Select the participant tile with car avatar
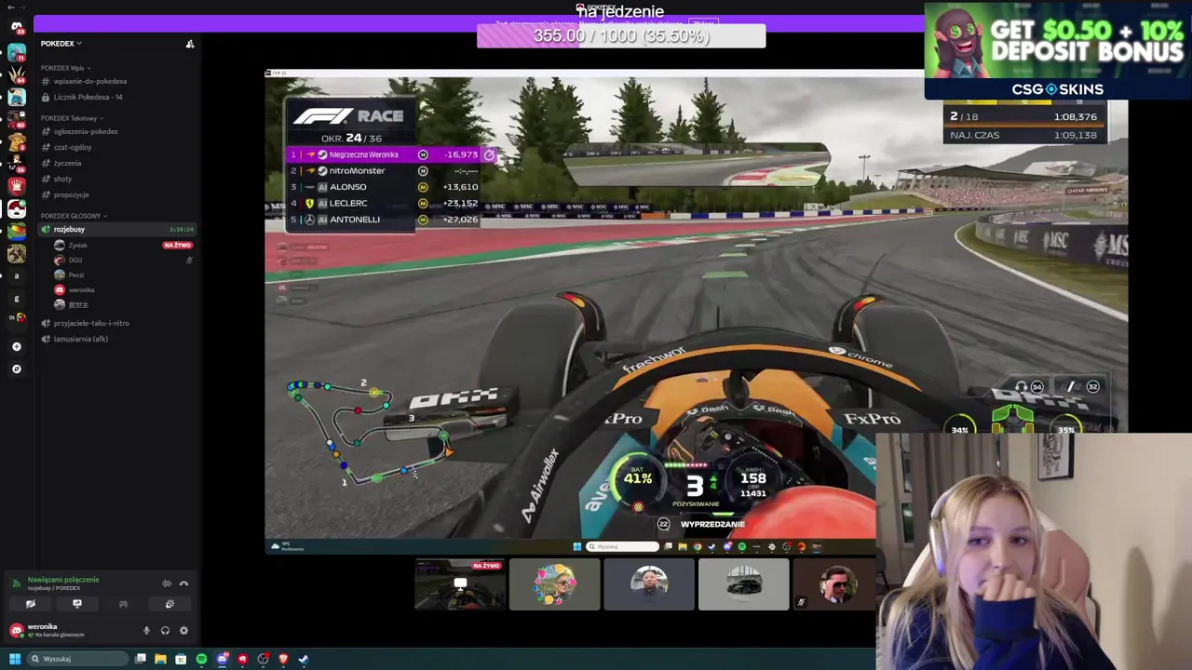The width and height of the screenshot is (1192, 670). (743, 584)
